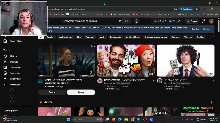Open Firefox from the taskbar
220x123 pixels.
(113, 120)
